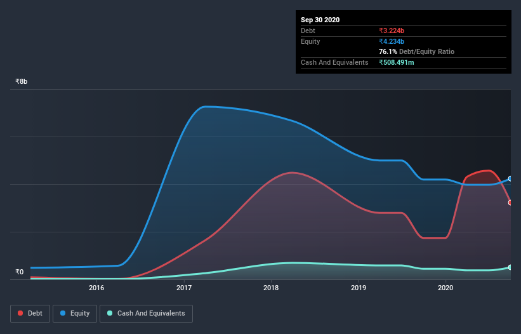Viewport: 521px width, 334px height.
Task: Click the ₹0 y-axis label
Action: (x=20, y=272)
